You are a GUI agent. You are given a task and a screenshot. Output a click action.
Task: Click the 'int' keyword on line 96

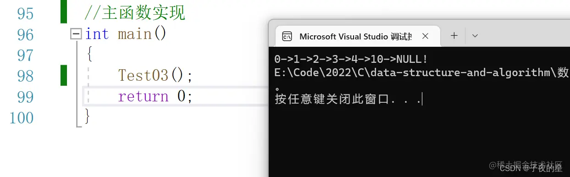(x=97, y=34)
